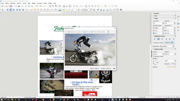Click the Éditer le contour button
This screenshot has height=101, width=180.
(x=169, y=43)
